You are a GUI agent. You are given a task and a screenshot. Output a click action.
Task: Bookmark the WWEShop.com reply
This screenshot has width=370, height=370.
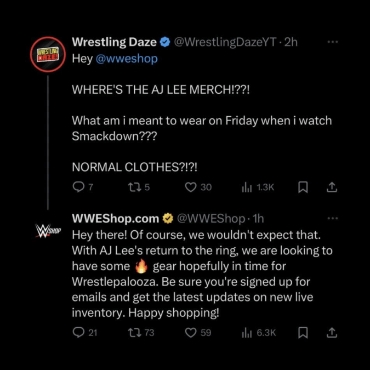(x=302, y=332)
